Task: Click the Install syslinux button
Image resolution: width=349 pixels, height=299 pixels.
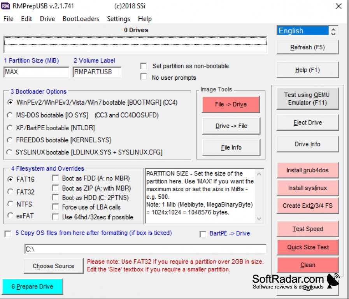Action: [x=308, y=188]
